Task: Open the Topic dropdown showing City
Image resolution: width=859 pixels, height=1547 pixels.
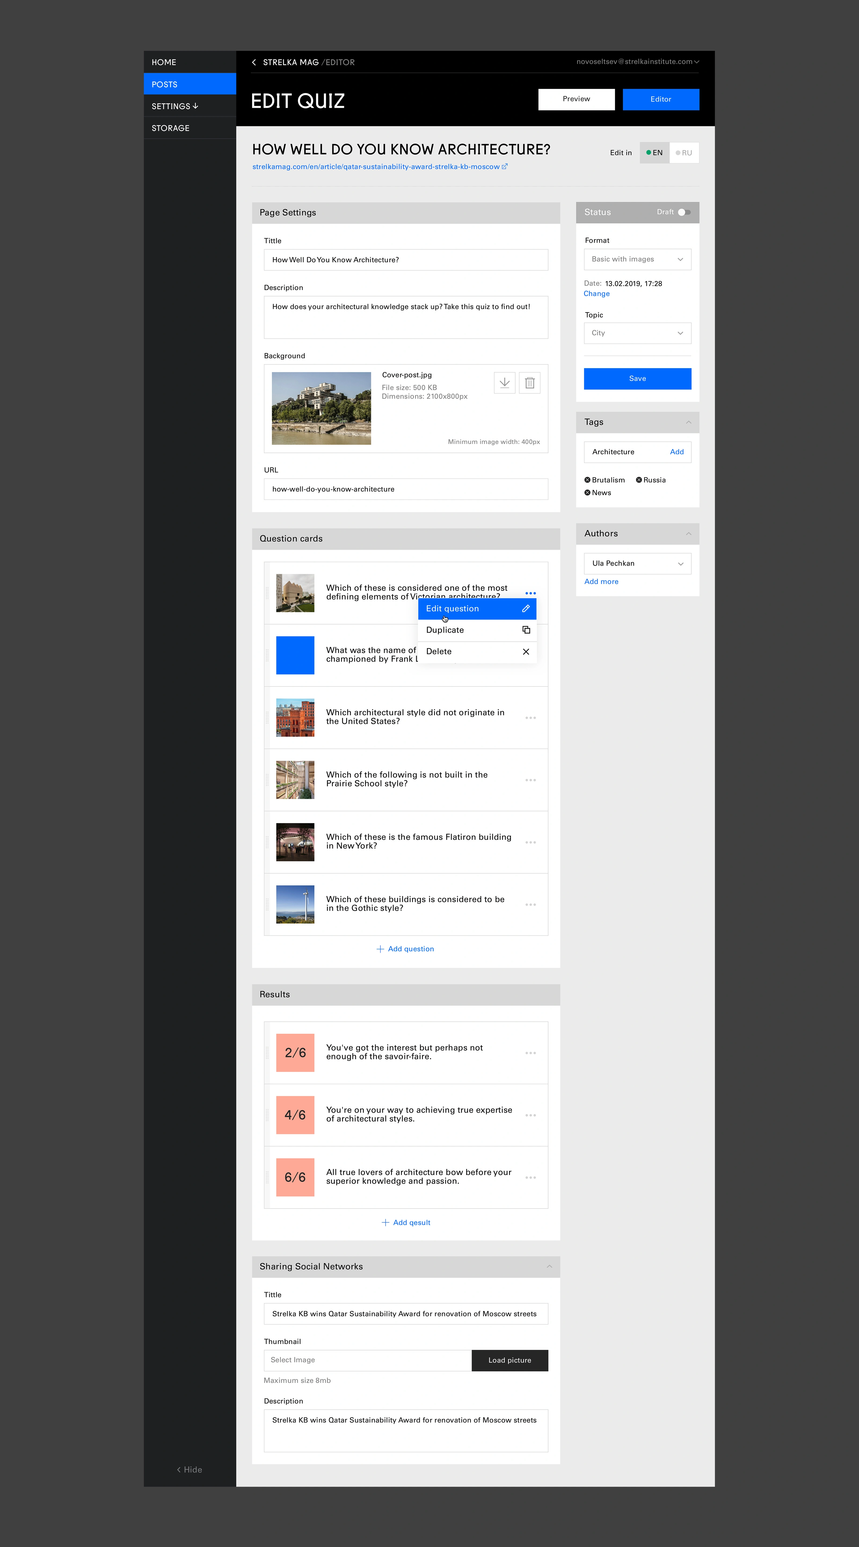Action: pyautogui.click(x=638, y=333)
